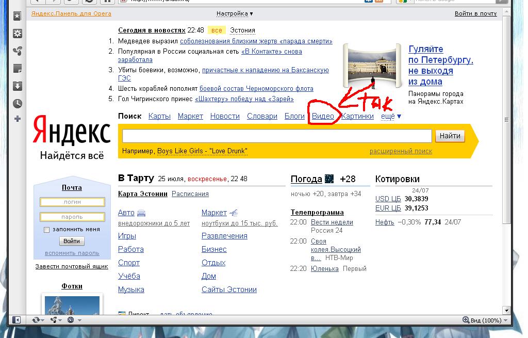Click the plus icon to add a panel

click(x=18, y=119)
